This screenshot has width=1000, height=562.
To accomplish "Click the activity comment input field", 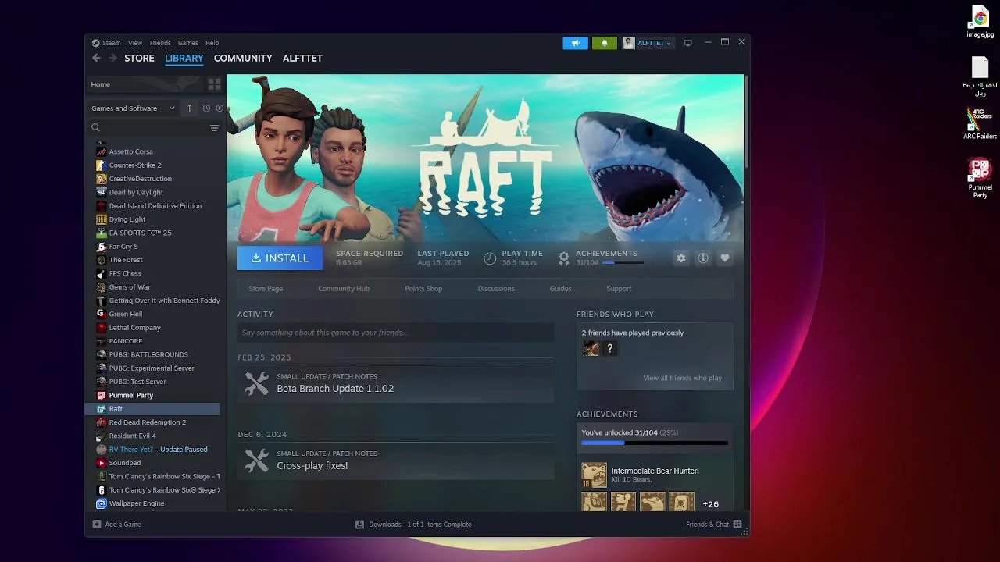I will 395,333.
